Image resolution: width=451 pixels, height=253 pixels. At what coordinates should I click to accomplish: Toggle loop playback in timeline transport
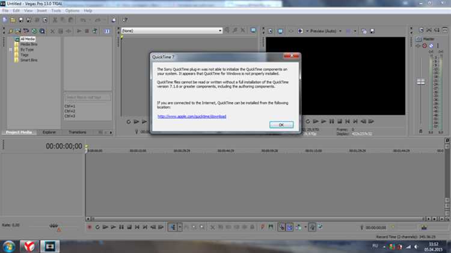point(97,227)
